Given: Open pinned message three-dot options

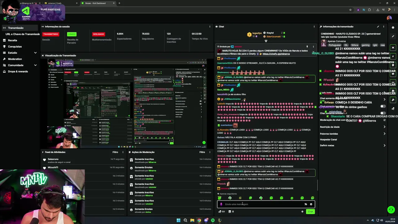Looking at the screenshot, I should coord(313,47).
